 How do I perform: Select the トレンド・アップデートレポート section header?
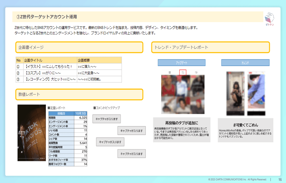tap(210, 47)
